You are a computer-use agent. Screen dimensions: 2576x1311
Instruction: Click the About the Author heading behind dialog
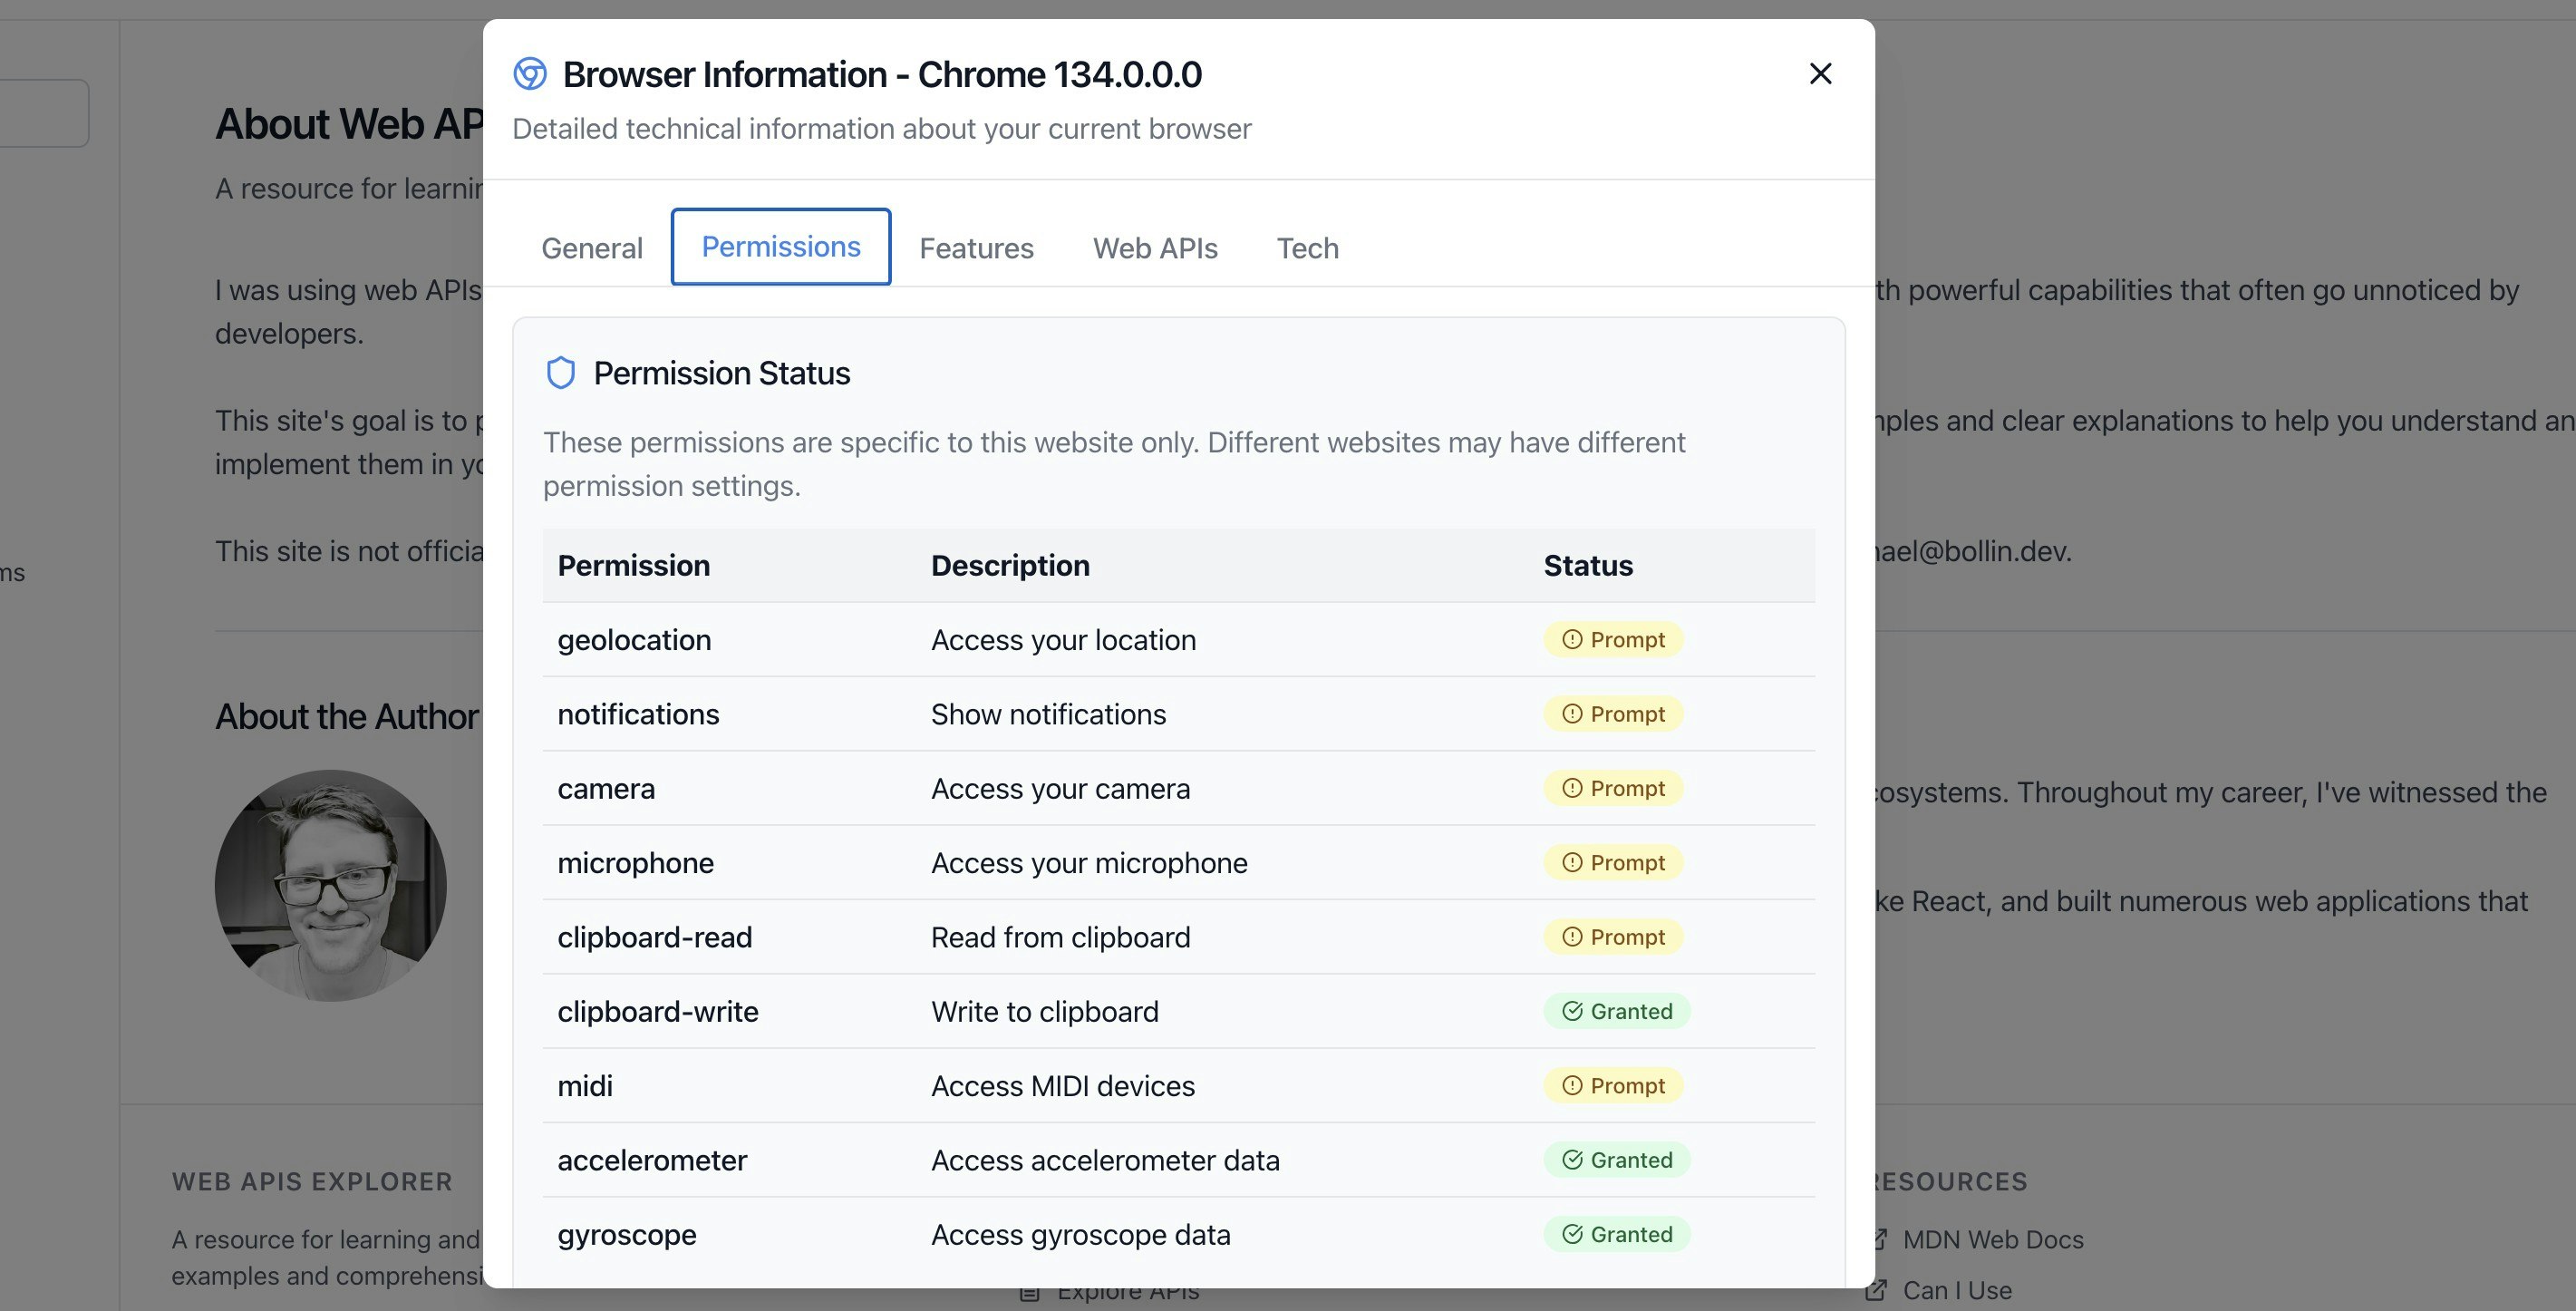point(347,716)
